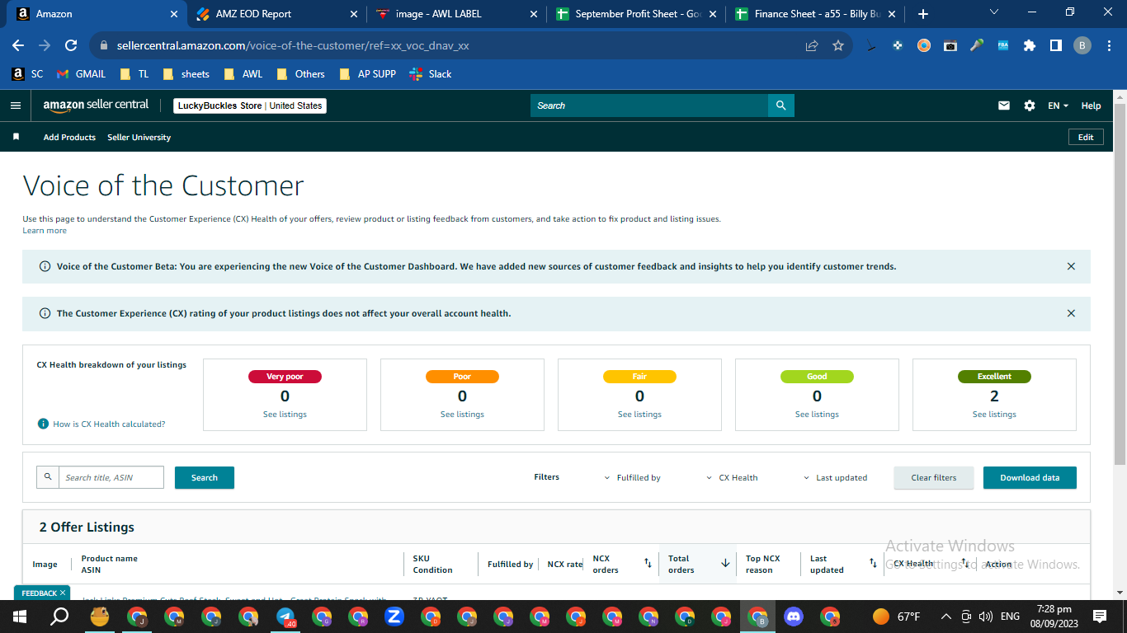Go back to previous page
This screenshot has width=1127, height=633.
tap(18, 45)
